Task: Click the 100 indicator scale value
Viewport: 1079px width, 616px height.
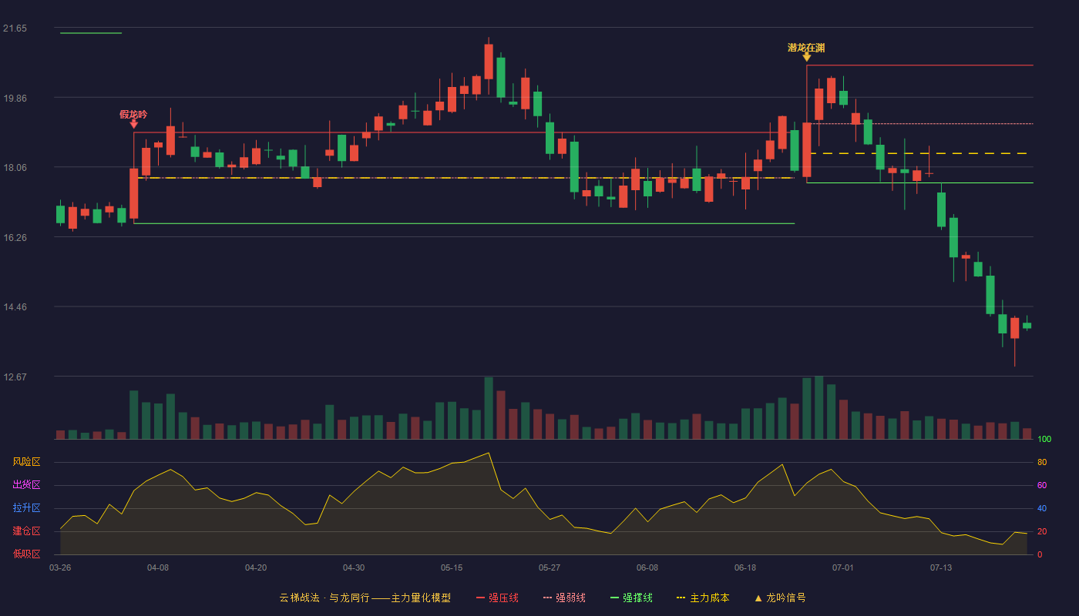Action: (1044, 440)
